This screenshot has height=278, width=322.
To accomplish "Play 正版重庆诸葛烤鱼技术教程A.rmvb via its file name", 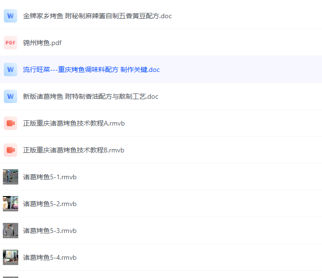I will point(74,123).
